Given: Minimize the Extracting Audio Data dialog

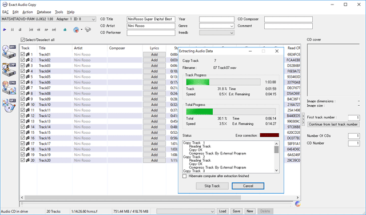Looking at the screenshot, I should click(x=250, y=51).
